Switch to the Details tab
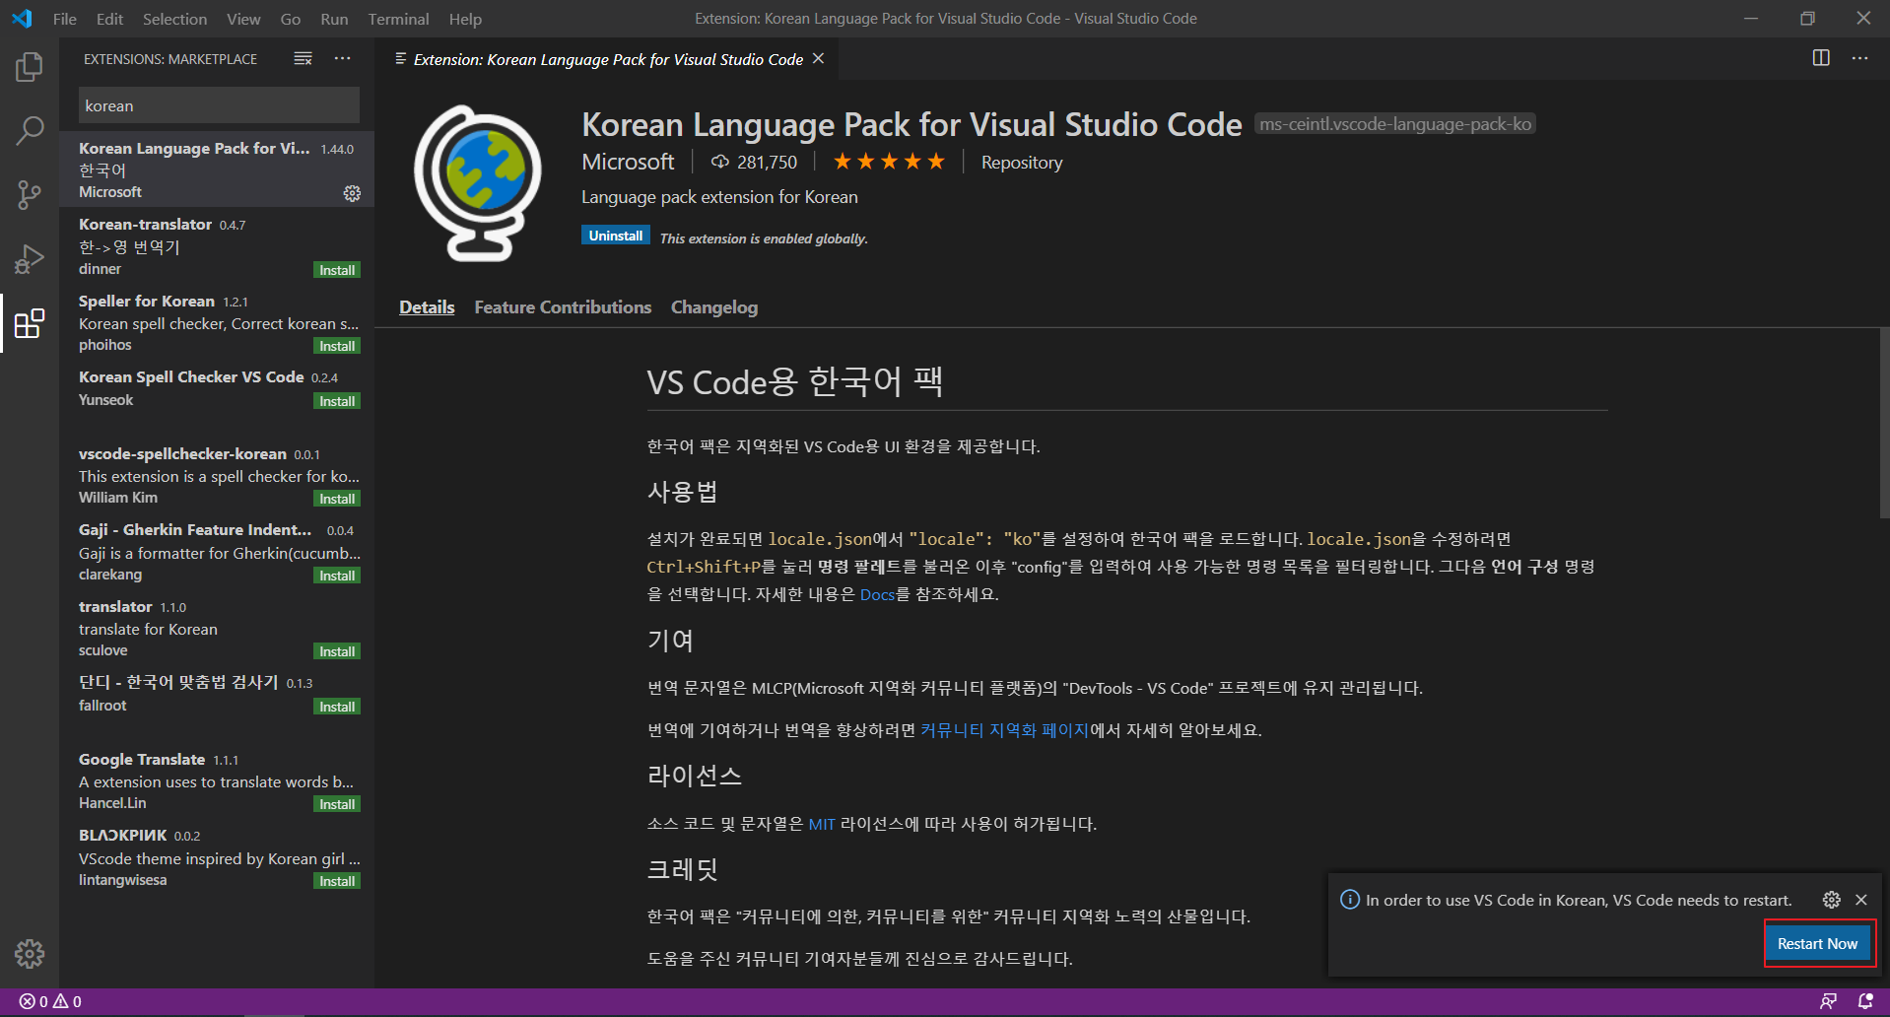The width and height of the screenshot is (1890, 1017). pyautogui.click(x=427, y=307)
